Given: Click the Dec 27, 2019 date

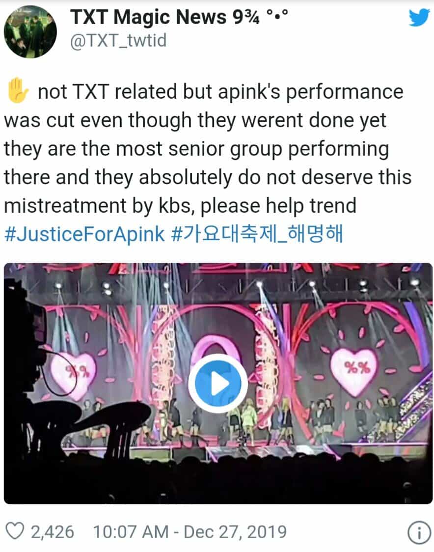Looking at the screenshot, I should tap(235, 531).
